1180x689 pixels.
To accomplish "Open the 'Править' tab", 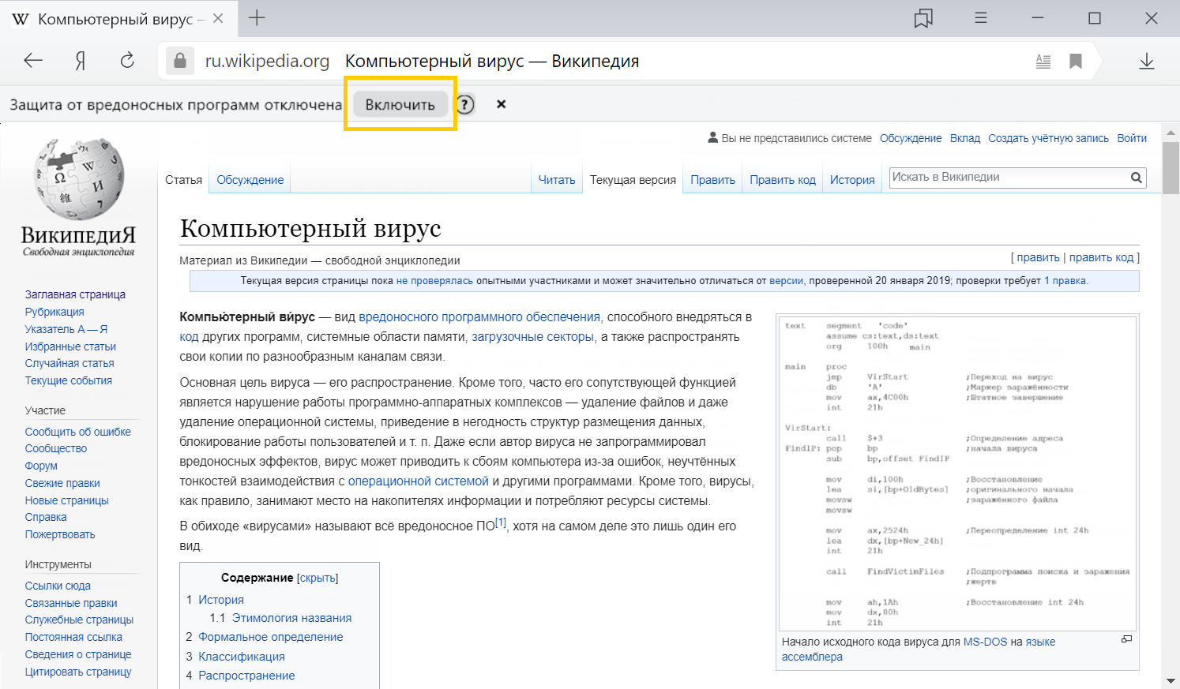I will click(x=713, y=180).
